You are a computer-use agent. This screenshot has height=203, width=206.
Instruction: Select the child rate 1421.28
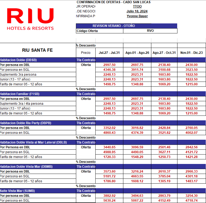191,157
